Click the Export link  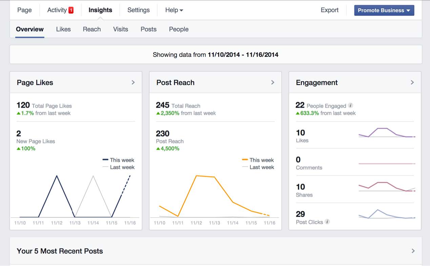330,10
